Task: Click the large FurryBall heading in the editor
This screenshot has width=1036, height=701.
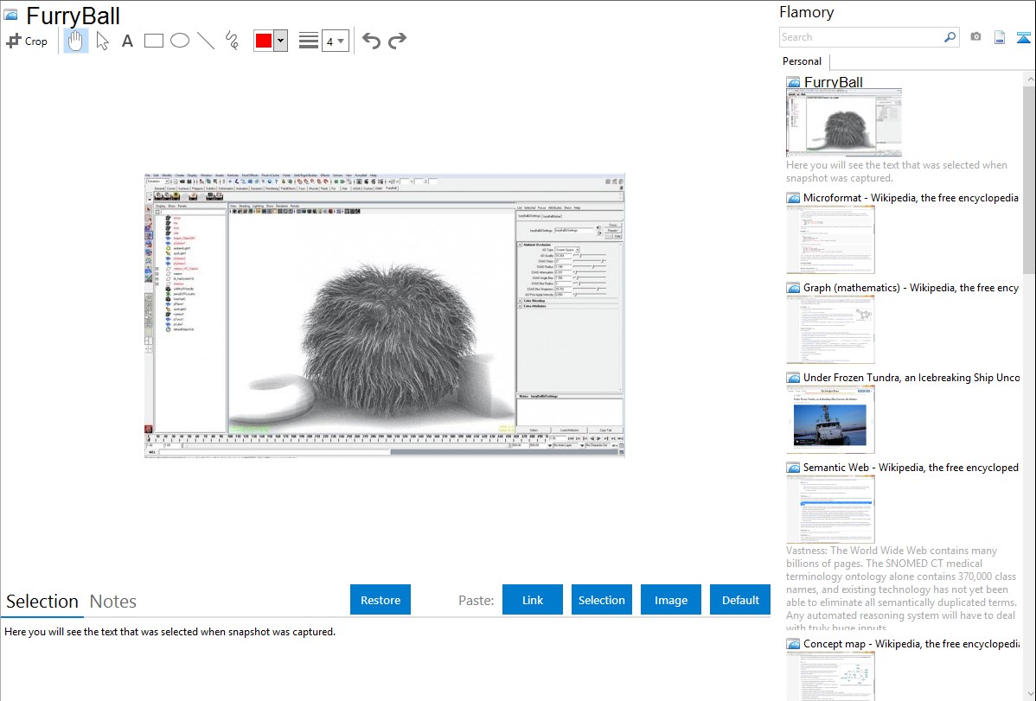Action: (x=73, y=16)
